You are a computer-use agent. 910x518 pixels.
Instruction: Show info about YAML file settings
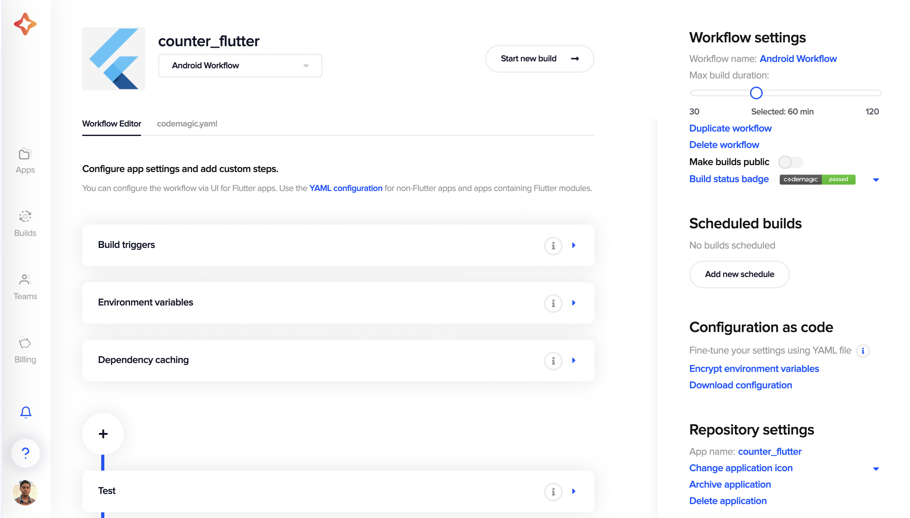863,351
